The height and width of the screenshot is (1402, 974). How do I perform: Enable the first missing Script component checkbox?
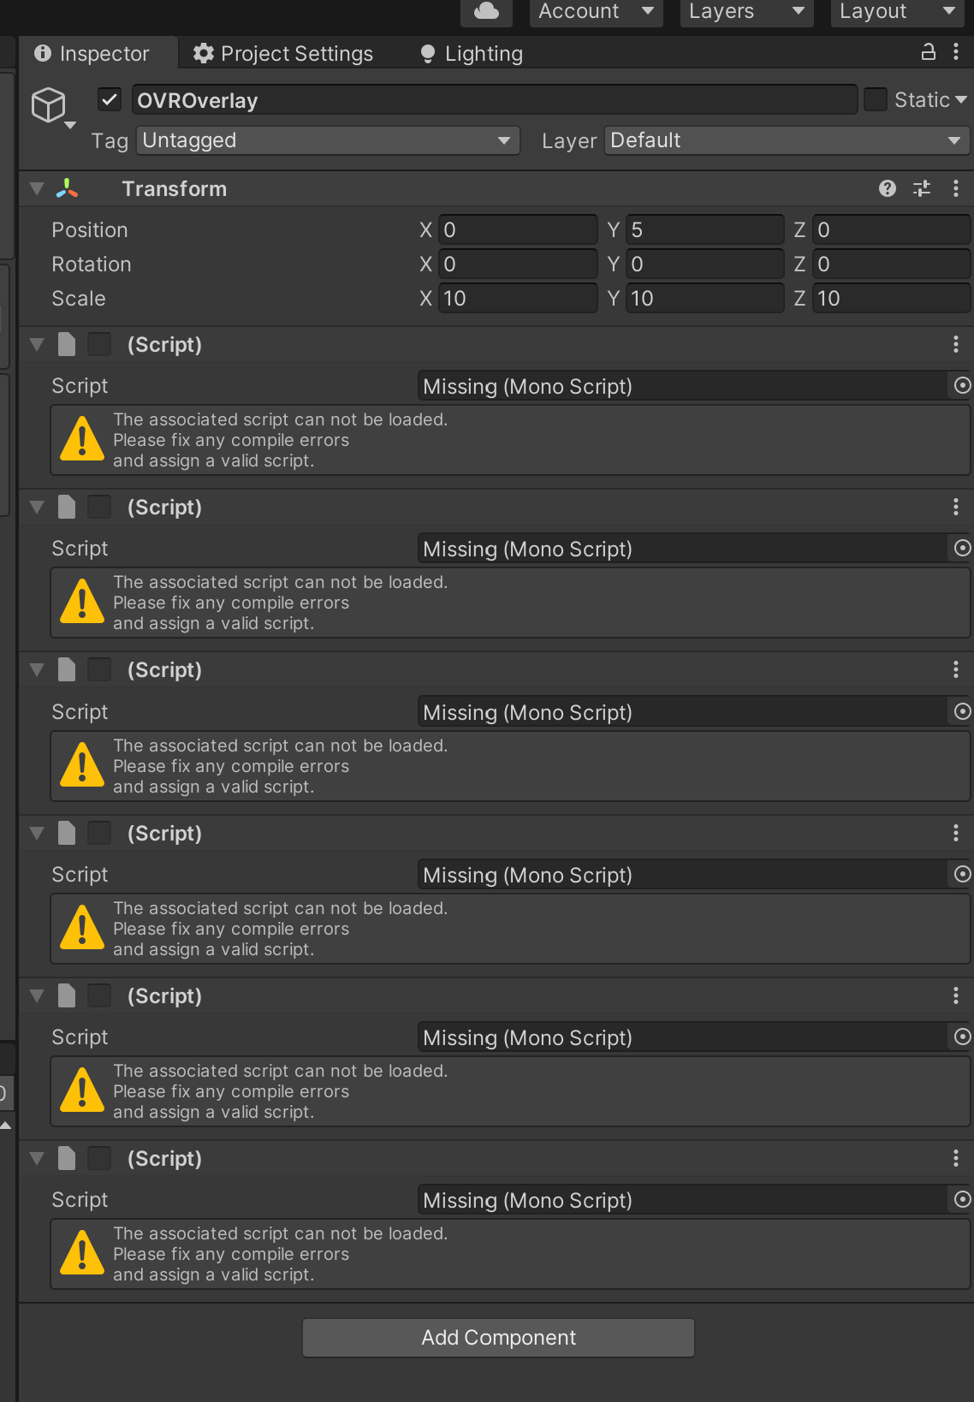pos(99,344)
